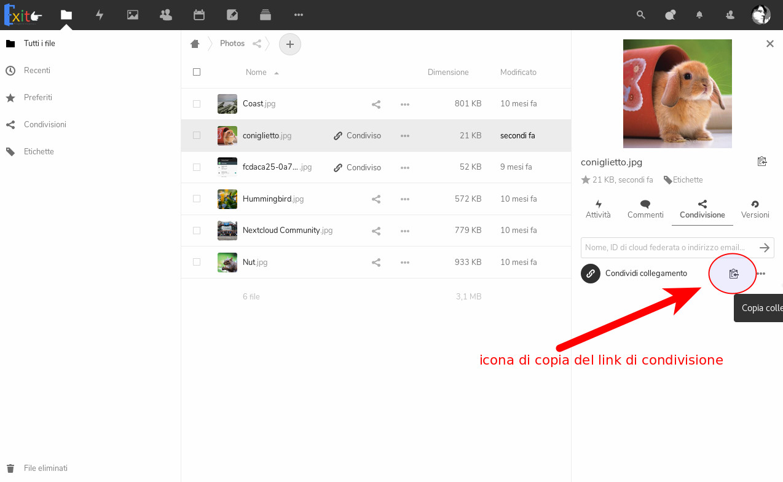Open Nut.jpg thumbnail in file list

click(x=227, y=263)
